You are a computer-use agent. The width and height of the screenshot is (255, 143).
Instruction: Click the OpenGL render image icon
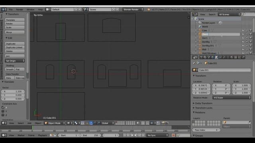(163, 123)
